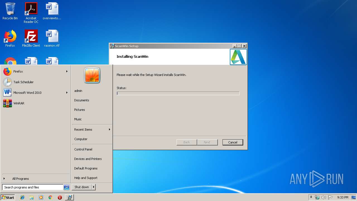Click the ScanWin logo in installer header
This screenshot has width=357, height=201.
(x=238, y=57)
